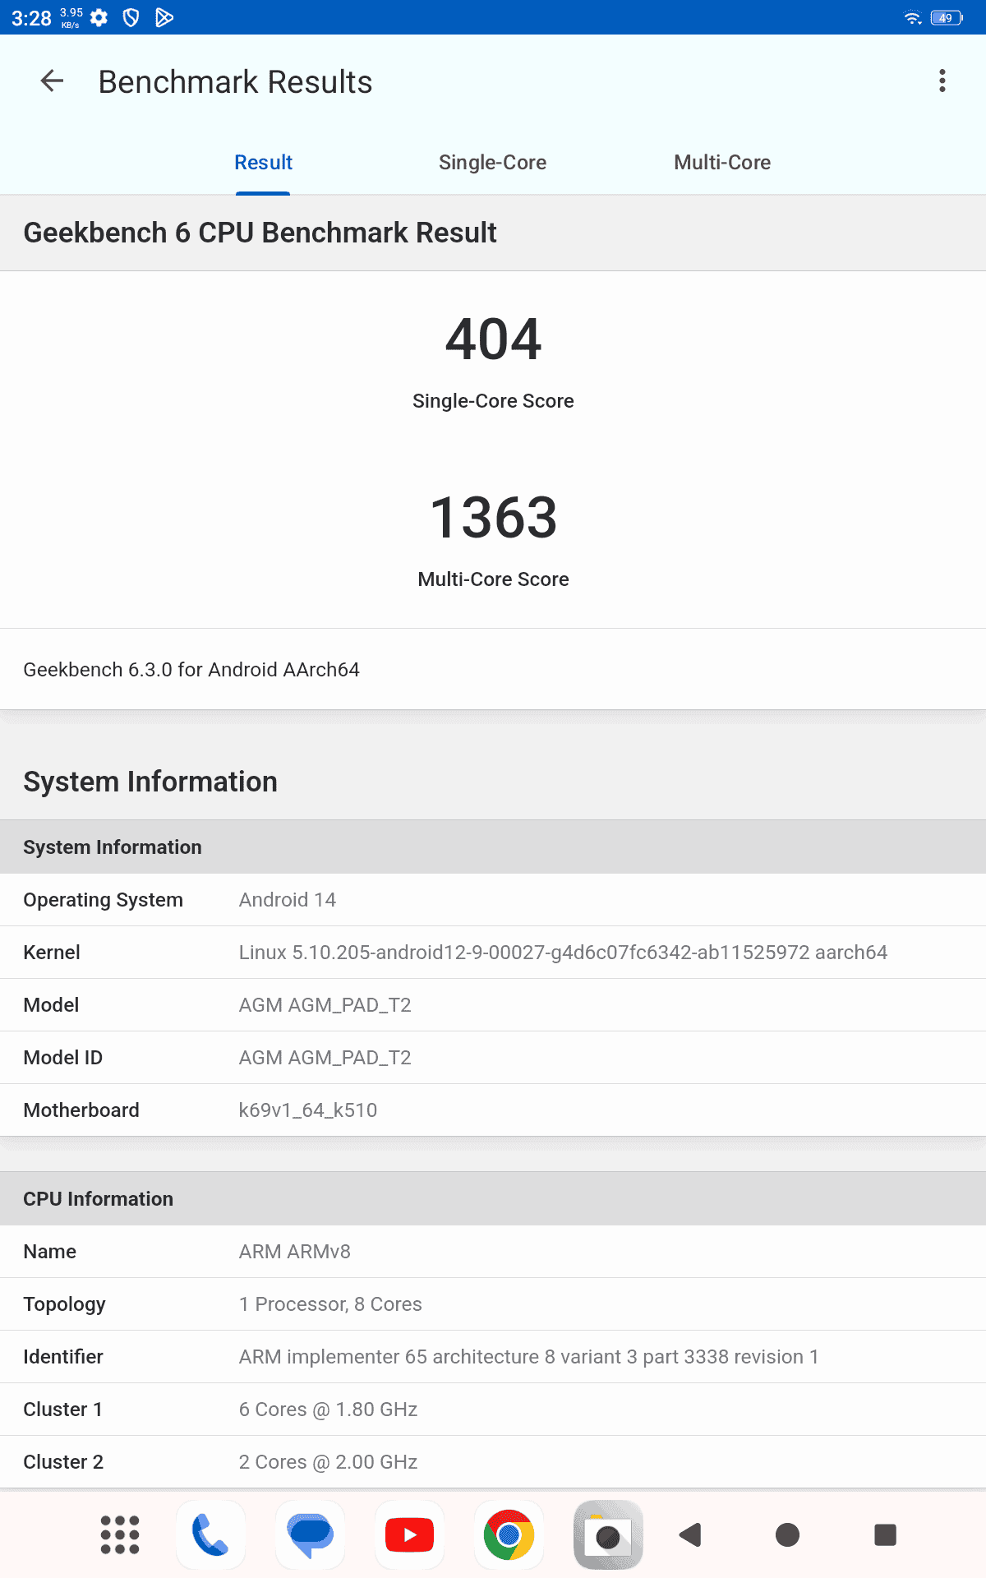The height and width of the screenshot is (1578, 986).
Task: Select the 2 Cores @ 2.00 GHz value
Action: point(328,1462)
